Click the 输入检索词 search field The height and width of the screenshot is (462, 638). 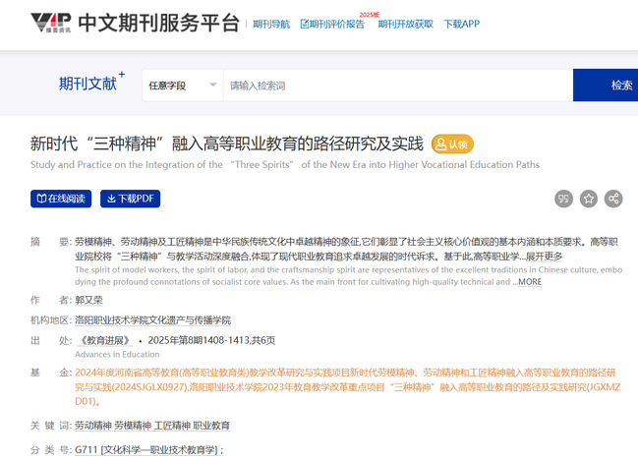point(393,86)
